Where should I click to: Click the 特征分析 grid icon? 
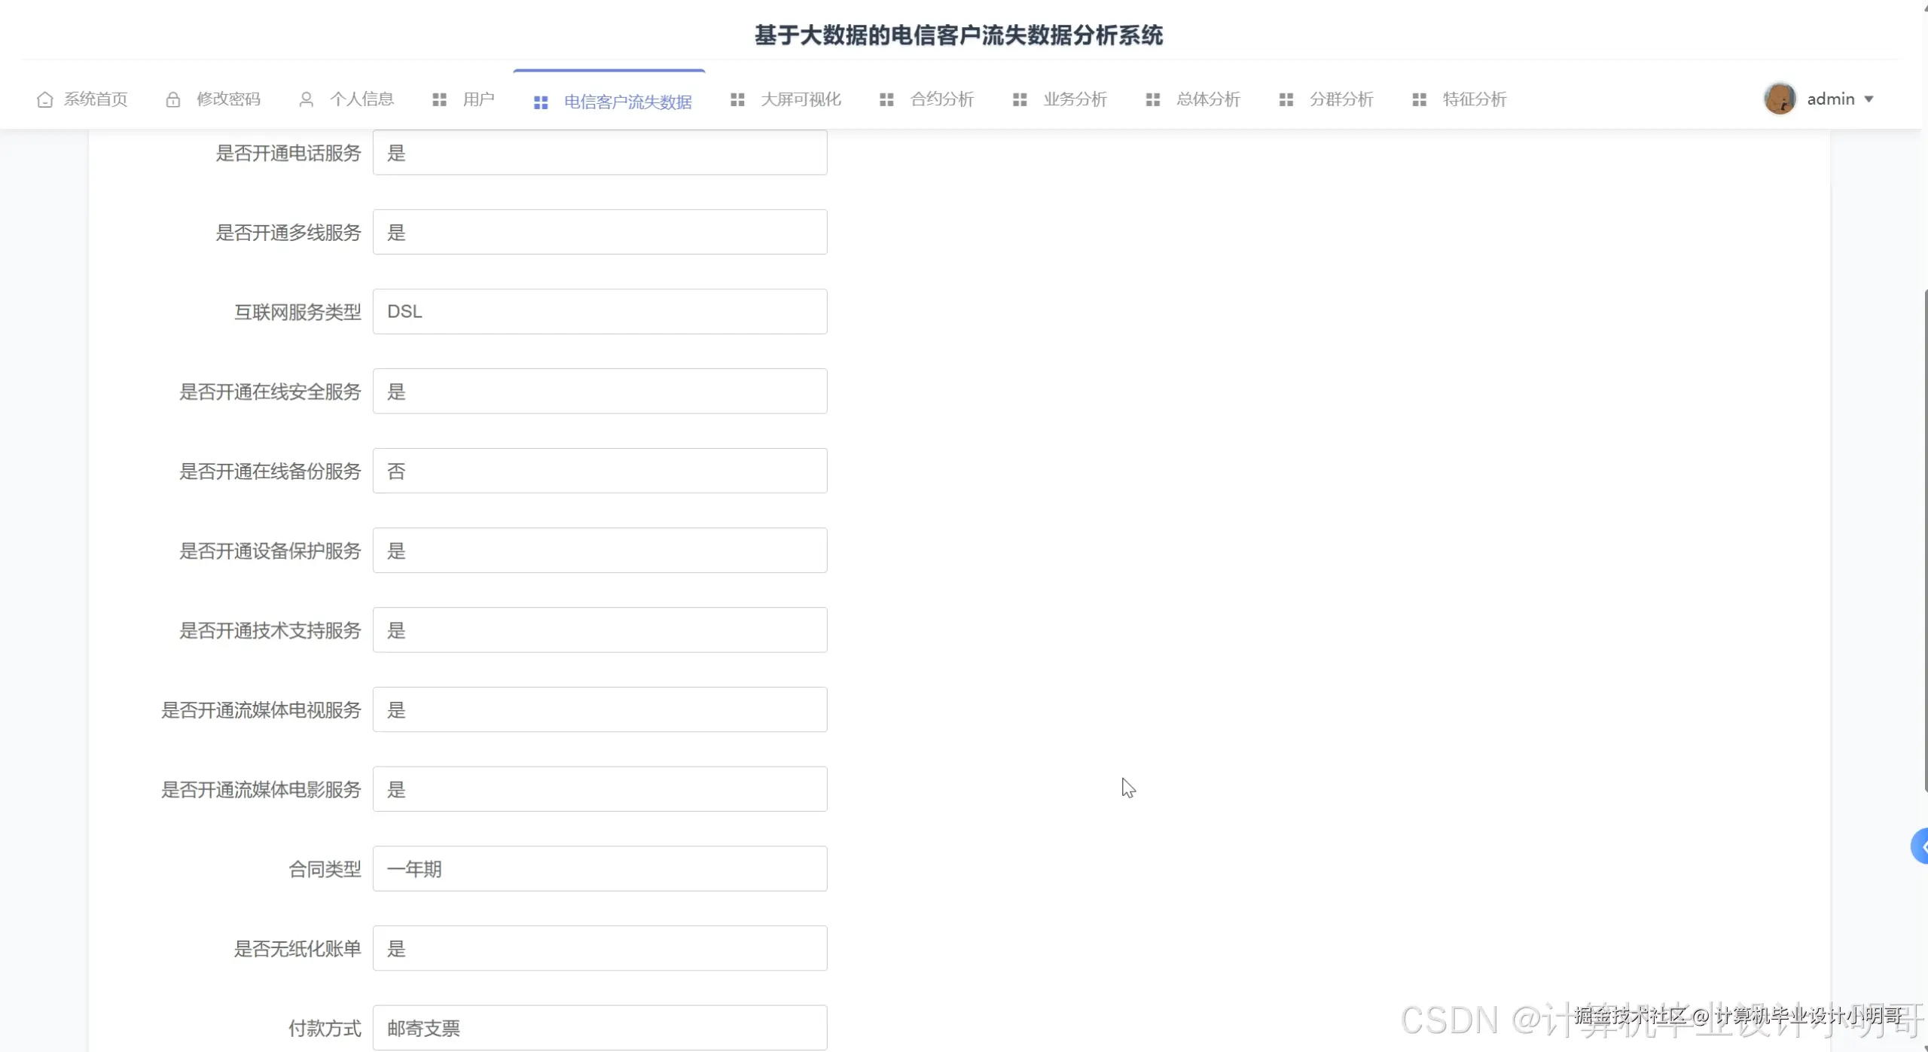point(1419,99)
